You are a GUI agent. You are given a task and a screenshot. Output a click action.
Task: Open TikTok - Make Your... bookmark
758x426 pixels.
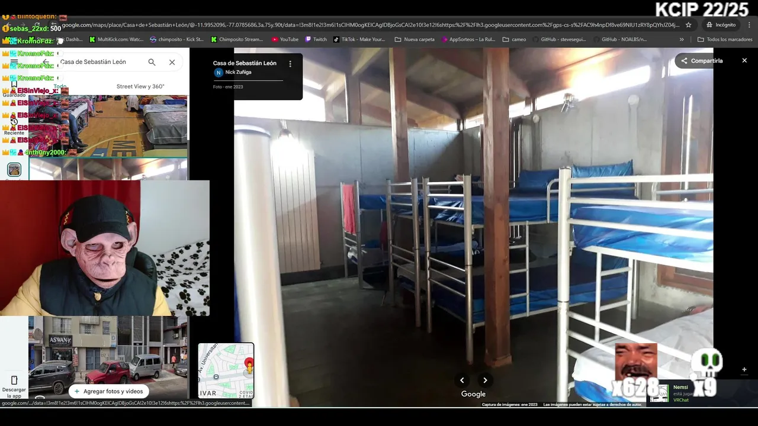coord(359,40)
